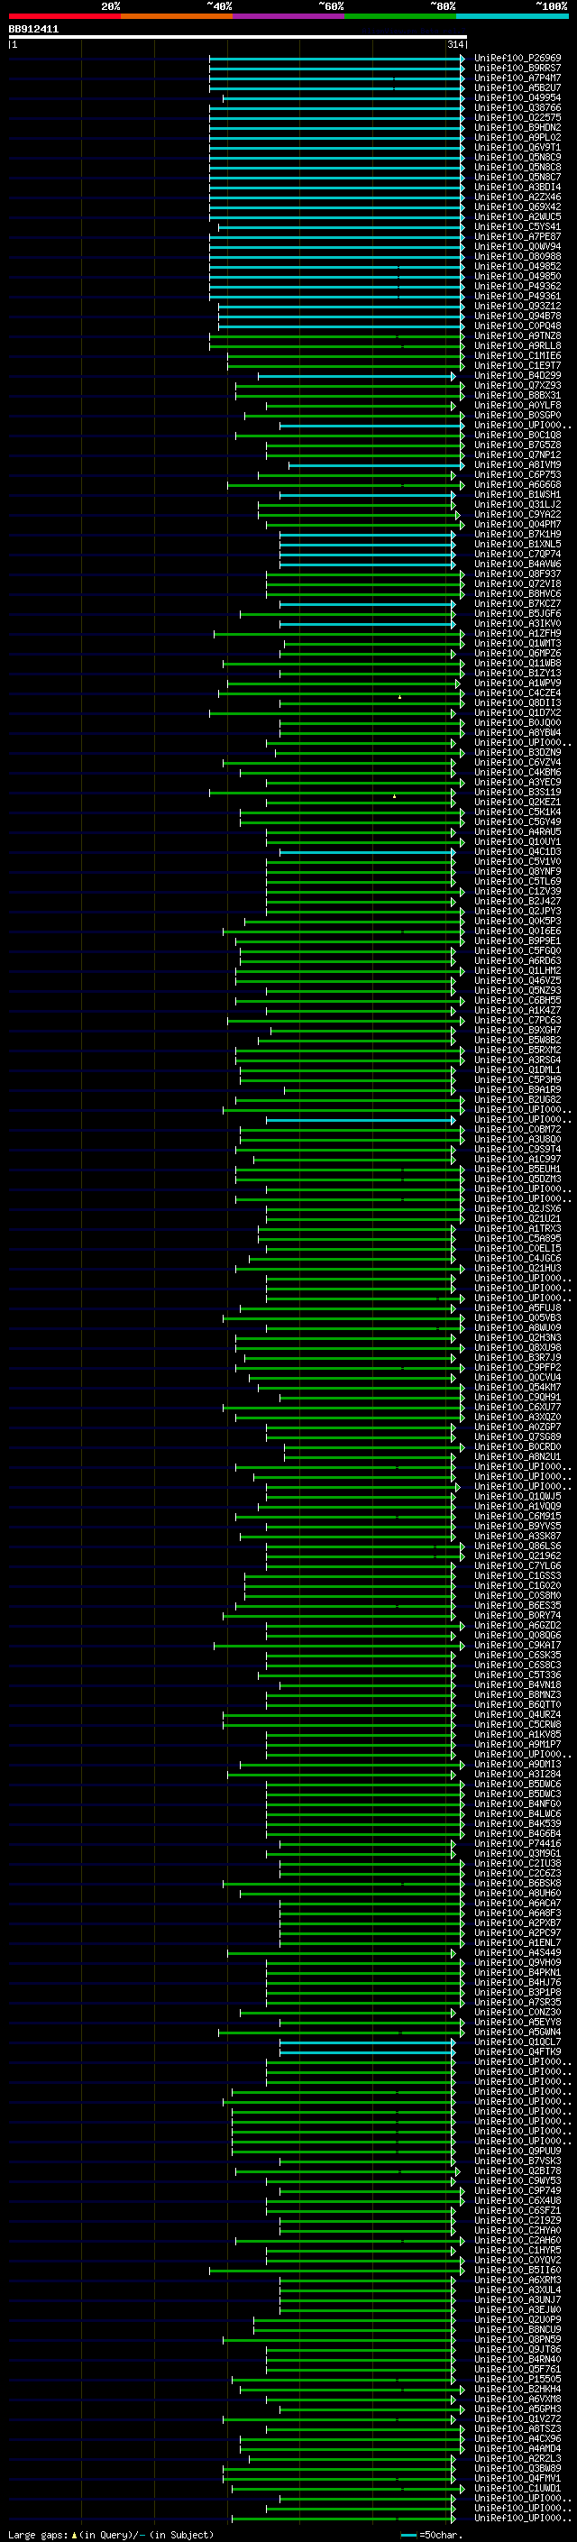Select the UniRef100_C5TL69 label
The width and height of the screenshot is (577, 2542).
pos(517,881)
